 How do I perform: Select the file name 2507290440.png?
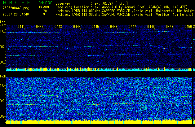16,8
